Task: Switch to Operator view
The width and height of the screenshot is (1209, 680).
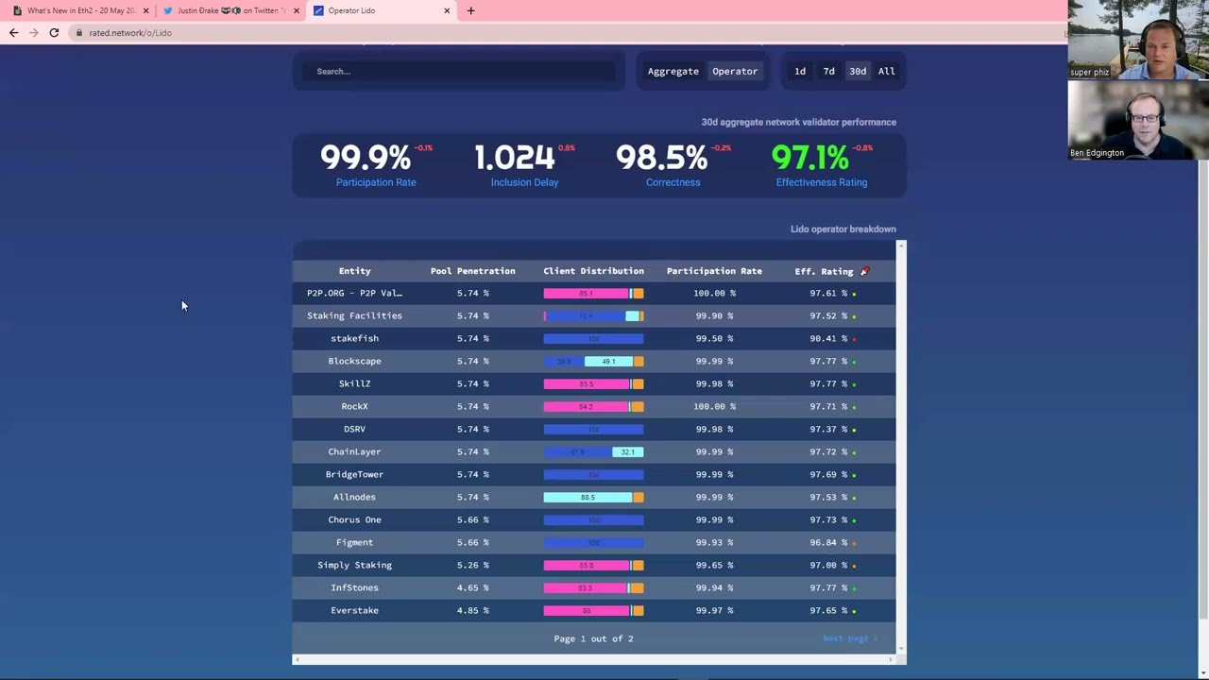Action: [735, 71]
